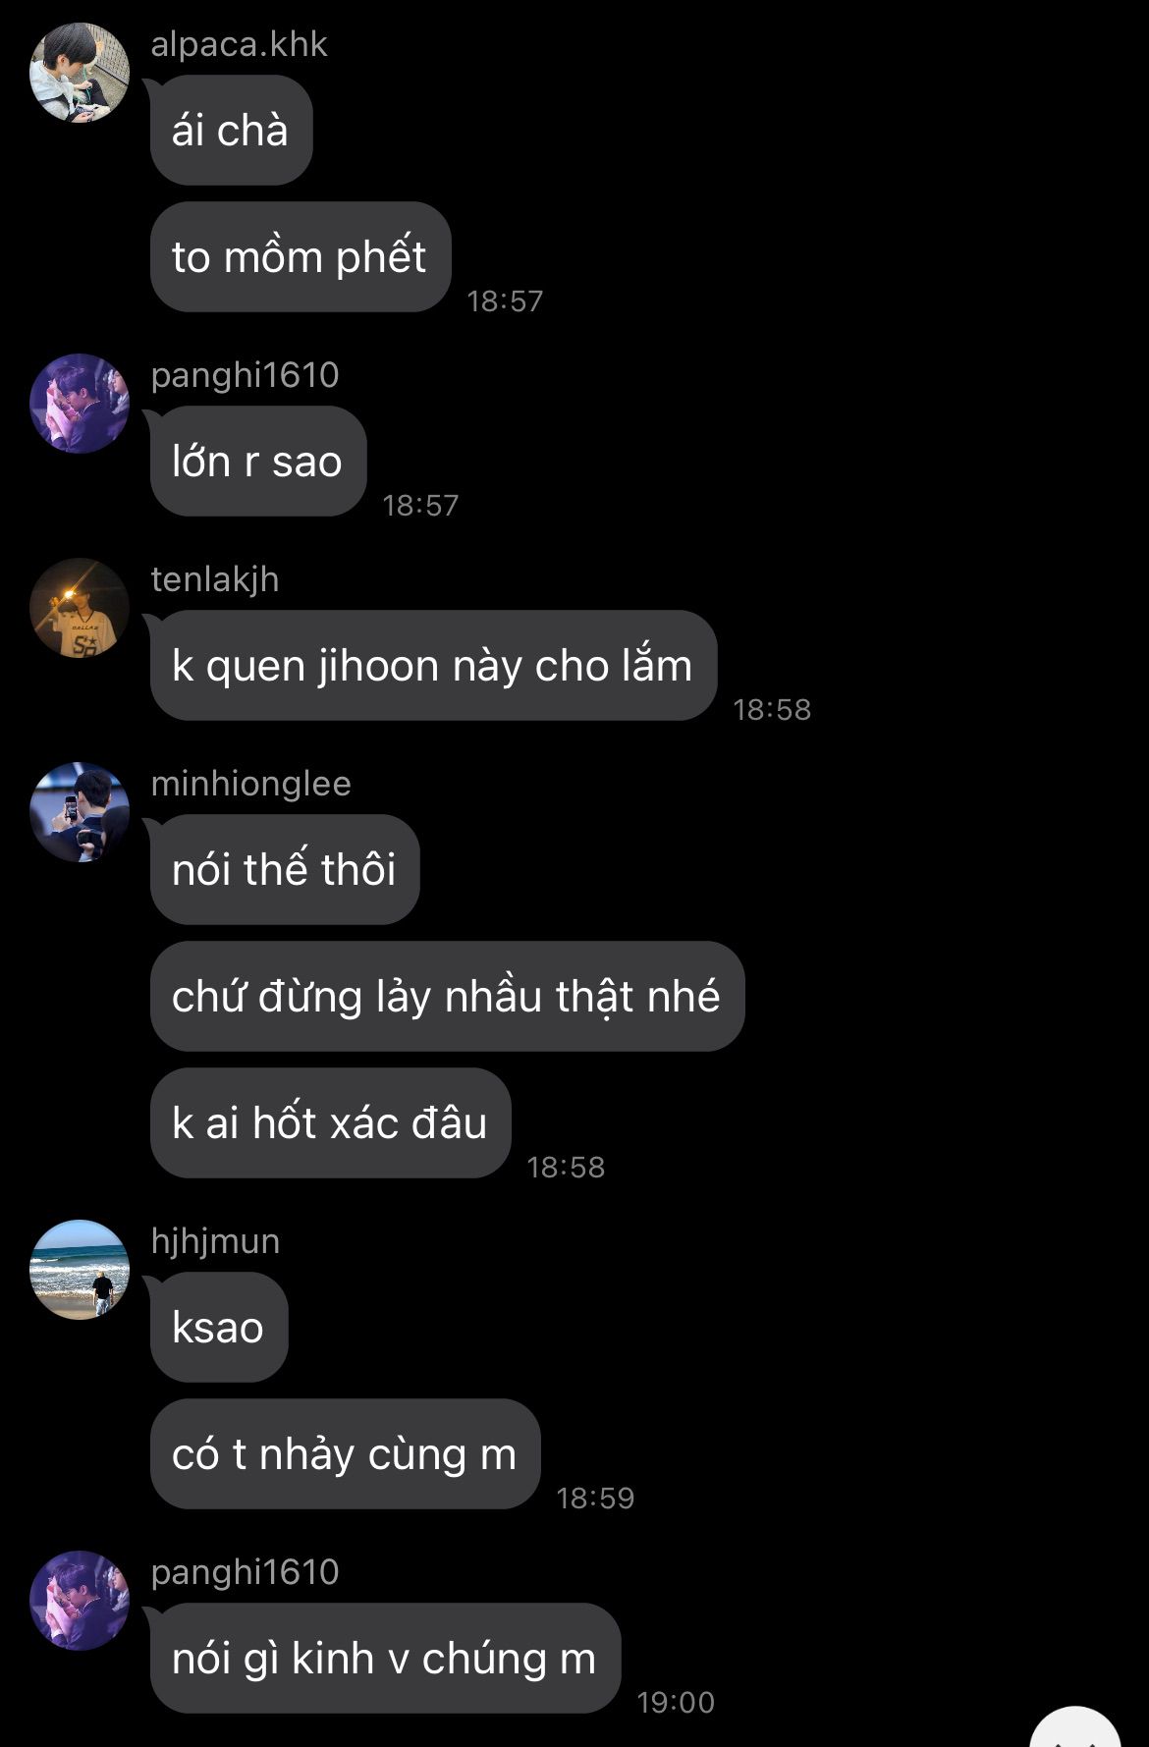The image size is (1149, 1747).
Task: Click the tenlakjh username link
Action: [215, 579]
